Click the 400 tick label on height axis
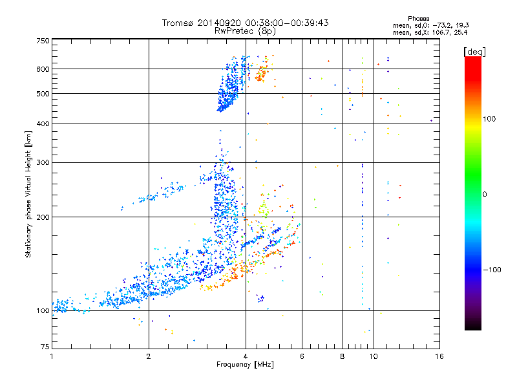The image size is (517, 388). pyautogui.click(x=43, y=124)
